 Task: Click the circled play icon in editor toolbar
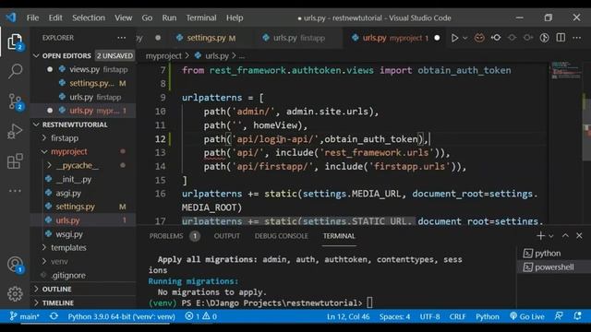point(544,38)
